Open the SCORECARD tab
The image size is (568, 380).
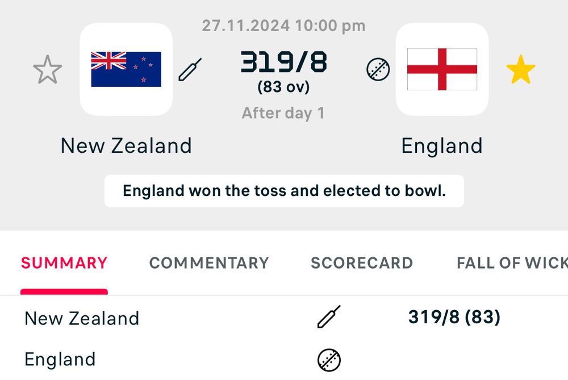(x=362, y=263)
